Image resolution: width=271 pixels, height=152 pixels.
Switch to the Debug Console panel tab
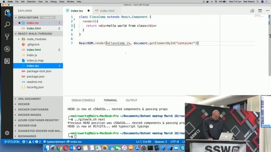pyautogui.click(x=83, y=100)
